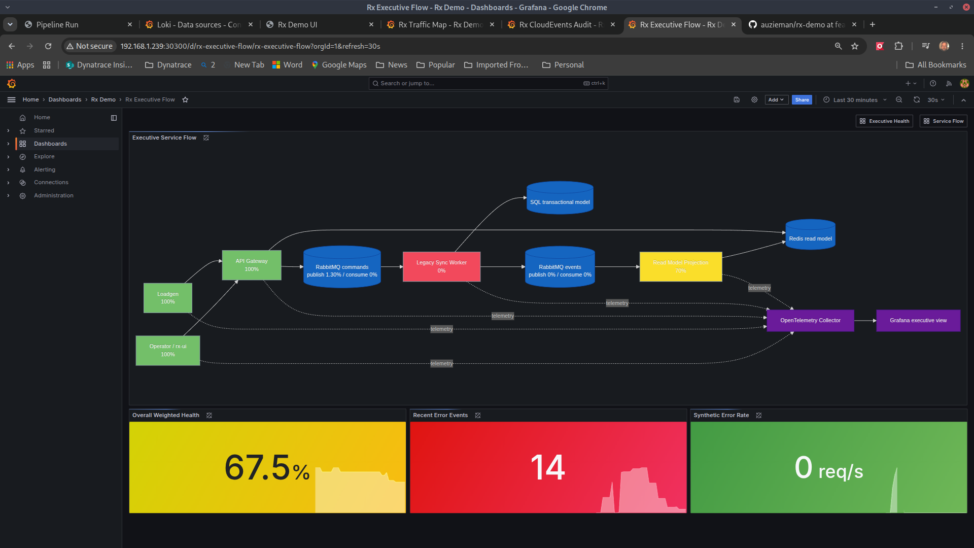The width and height of the screenshot is (974, 548).
Task: Click the Search or jump to field
Action: (x=488, y=83)
